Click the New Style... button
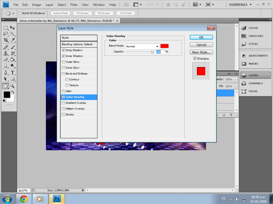The image size is (273, 204). click(x=201, y=52)
